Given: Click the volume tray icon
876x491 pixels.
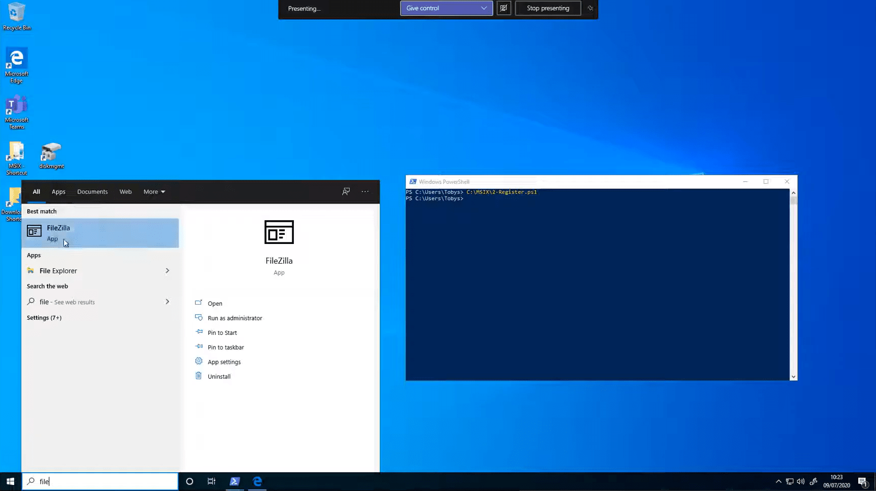Looking at the screenshot, I should pos(801,481).
